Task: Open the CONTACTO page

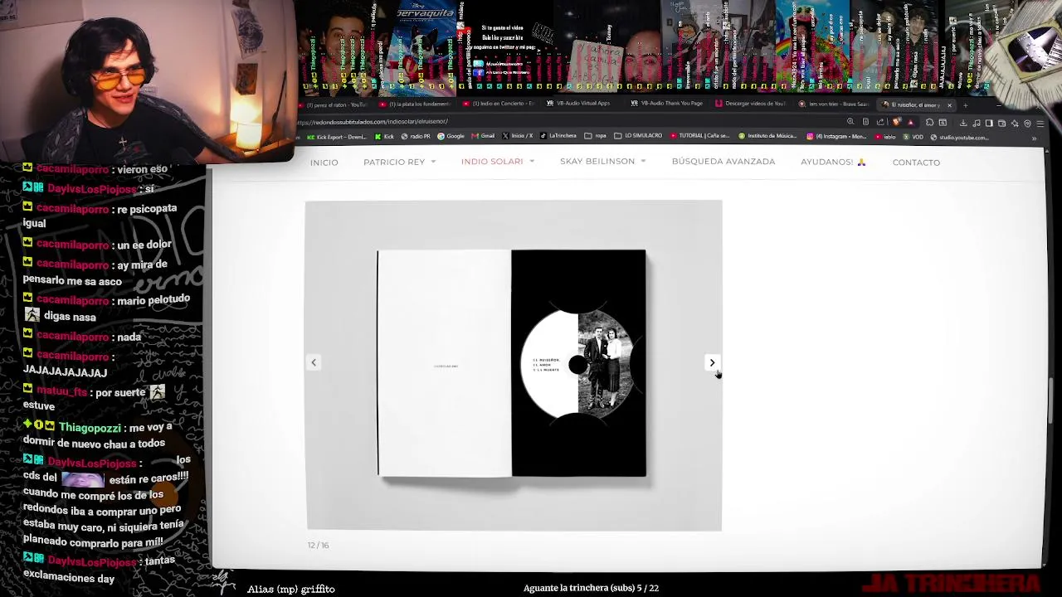Action: 916,163
